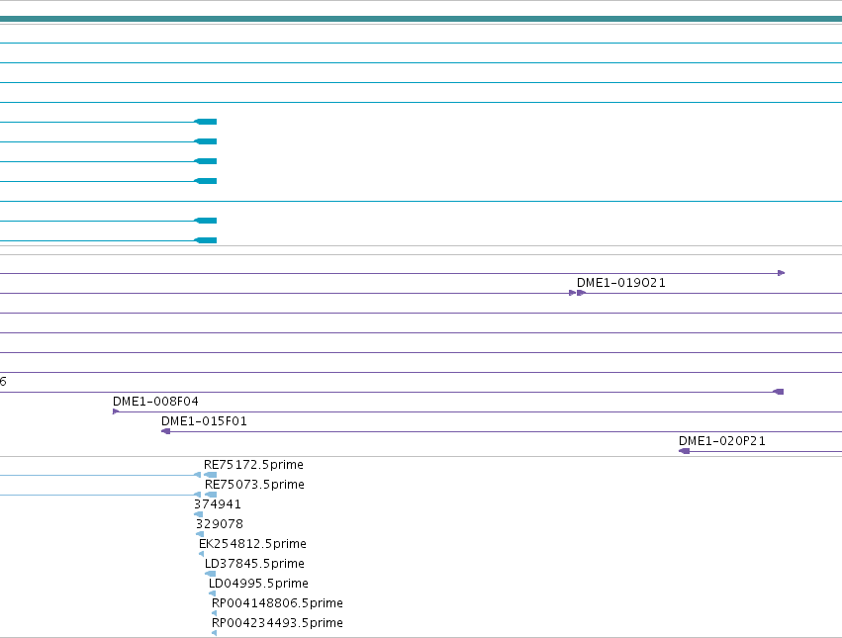Open the RE75073.5prime EST label
The image size is (842, 638).
coord(254,485)
